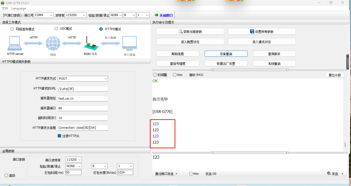Click the HTTP server laptop icon
The width and height of the screenshot is (351, 186).
(x=15, y=44)
